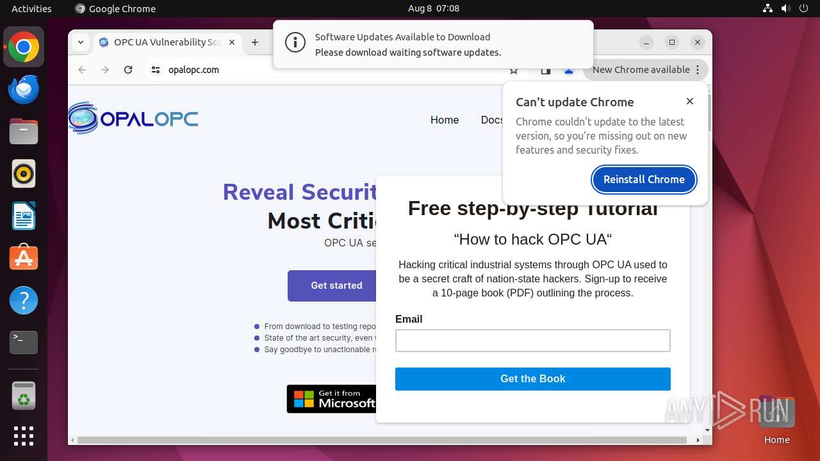This screenshot has width=820, height=461.
Task: Select the OPC UA Vulnerability Scanner tab
Action: pos(167,42)
